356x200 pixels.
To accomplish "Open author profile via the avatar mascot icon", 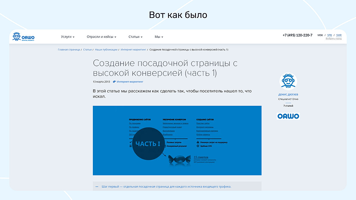I will click(x=288, y=80).
